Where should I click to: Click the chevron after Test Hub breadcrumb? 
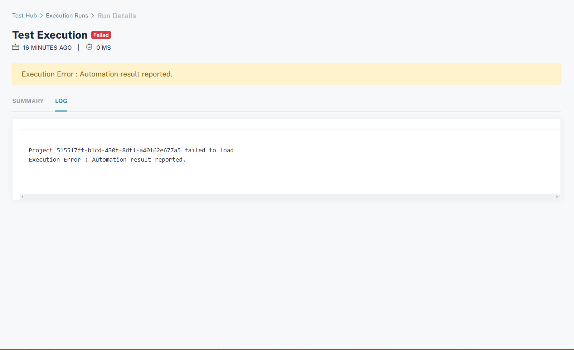click(x=41, y=15)
